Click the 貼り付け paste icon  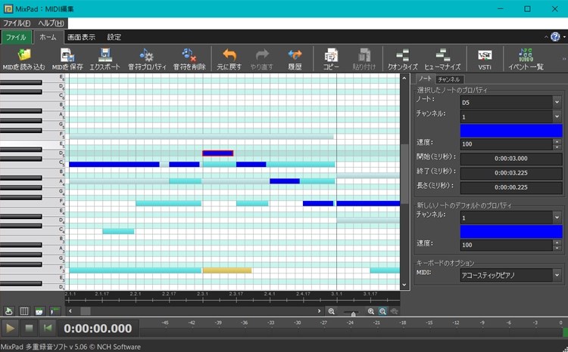click(364, 55)
